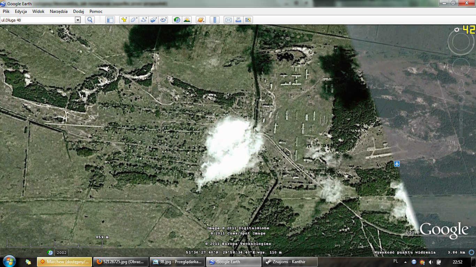The width and height of the screenshot is (476, 267).
Task: Add a placemark with the pushpin icon
Action: click(124, 20)
